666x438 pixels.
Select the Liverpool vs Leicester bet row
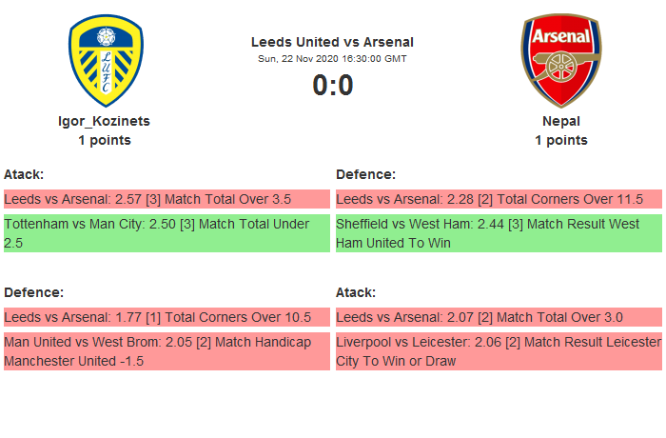click(499, 351)
